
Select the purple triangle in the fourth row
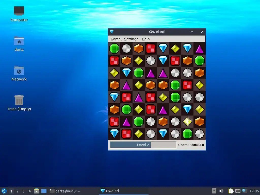click(x=126, y=85)
